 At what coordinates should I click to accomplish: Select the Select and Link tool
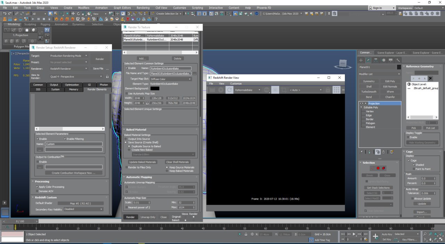coord(16,14)
